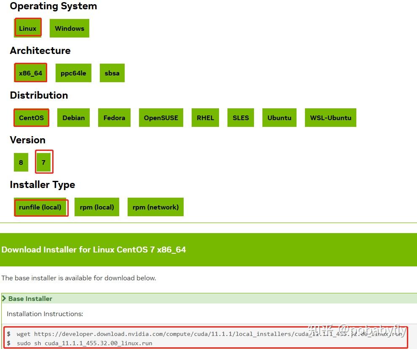Image resolution: width=417 pixels, height=349 pixels.
Task: Select the CentOS distribution
Action: pos(31,118)
